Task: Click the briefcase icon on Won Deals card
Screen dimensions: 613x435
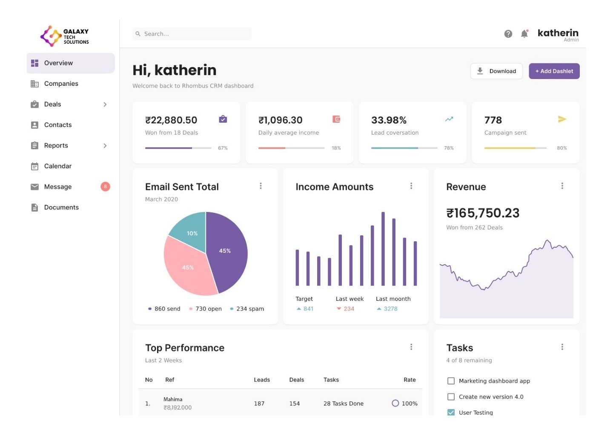Action: tap(223, 119)
